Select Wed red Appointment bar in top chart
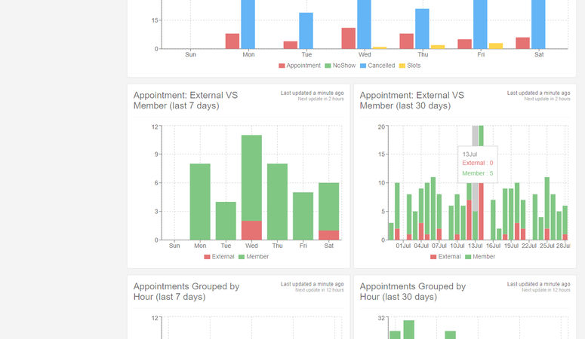 349,38
